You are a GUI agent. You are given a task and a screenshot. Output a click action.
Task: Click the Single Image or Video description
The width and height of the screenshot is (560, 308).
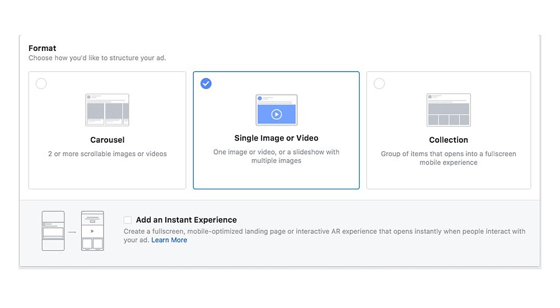[x=276, y=156]
